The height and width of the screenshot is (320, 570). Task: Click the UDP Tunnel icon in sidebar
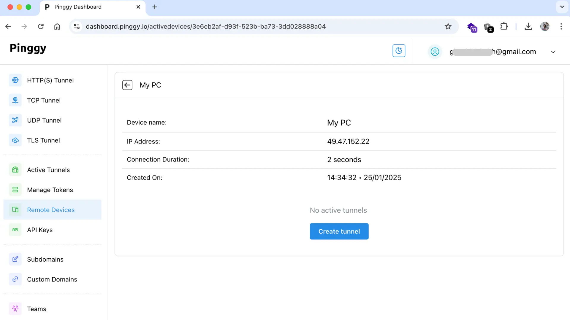pos(15,120)
